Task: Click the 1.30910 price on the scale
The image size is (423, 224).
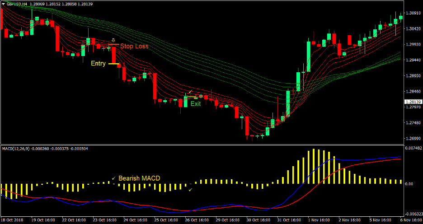Action: click(x=414, y=13)
